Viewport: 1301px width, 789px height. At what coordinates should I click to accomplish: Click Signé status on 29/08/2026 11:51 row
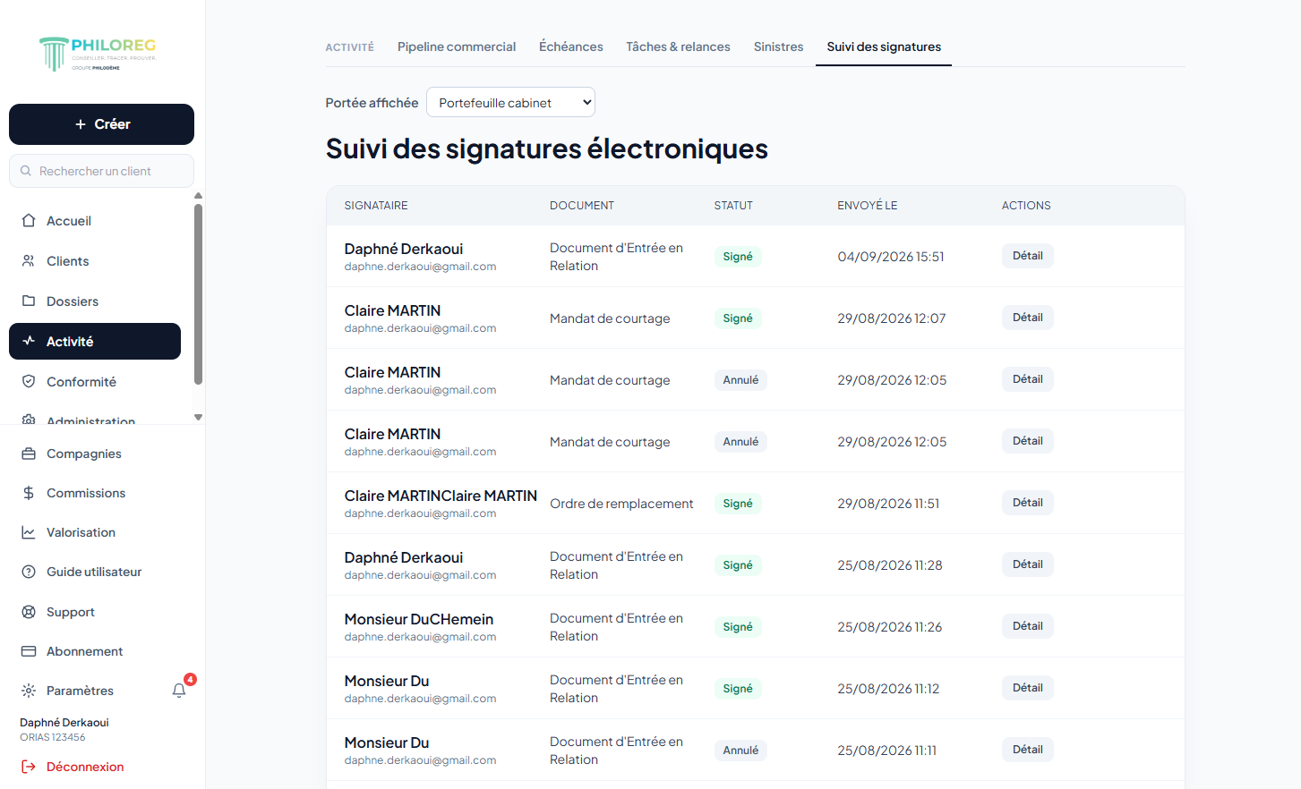(738, 504)
